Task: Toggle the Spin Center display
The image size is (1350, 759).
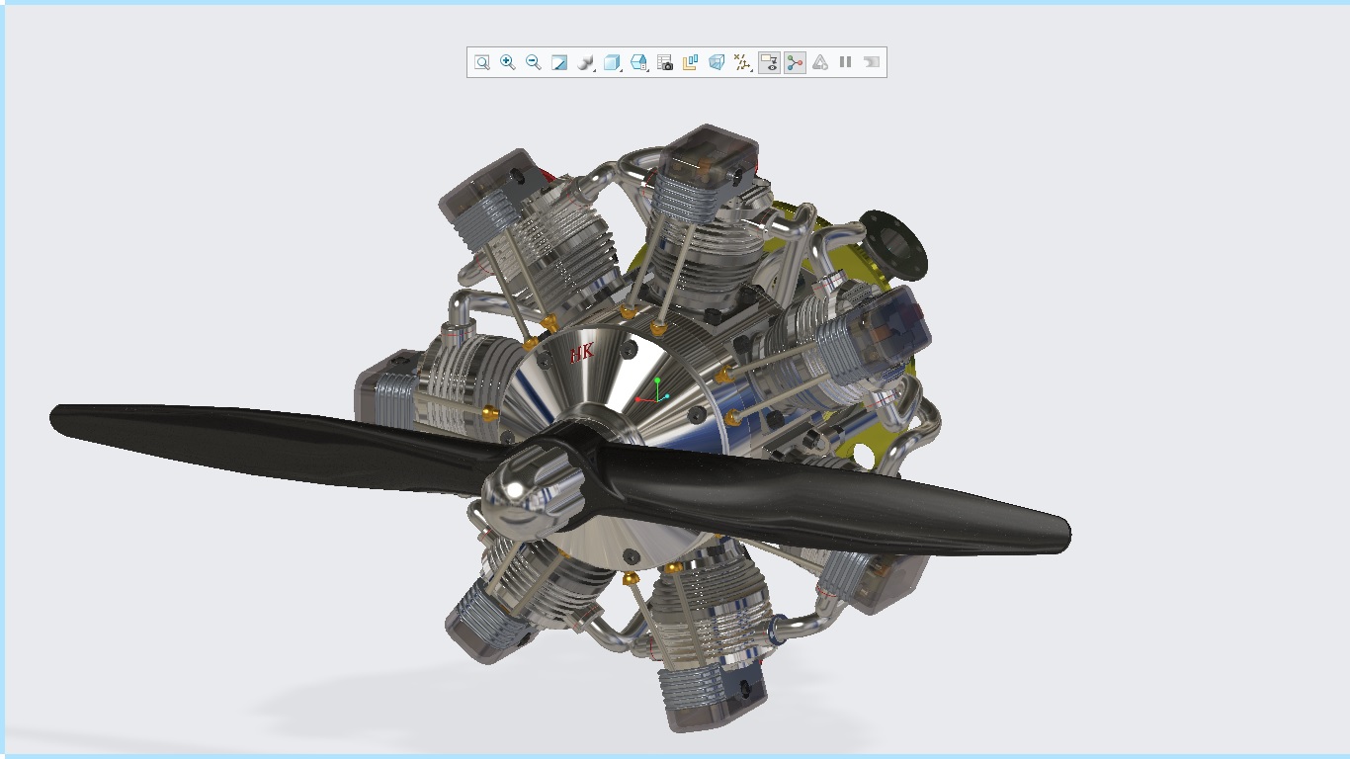Action: 795,62
